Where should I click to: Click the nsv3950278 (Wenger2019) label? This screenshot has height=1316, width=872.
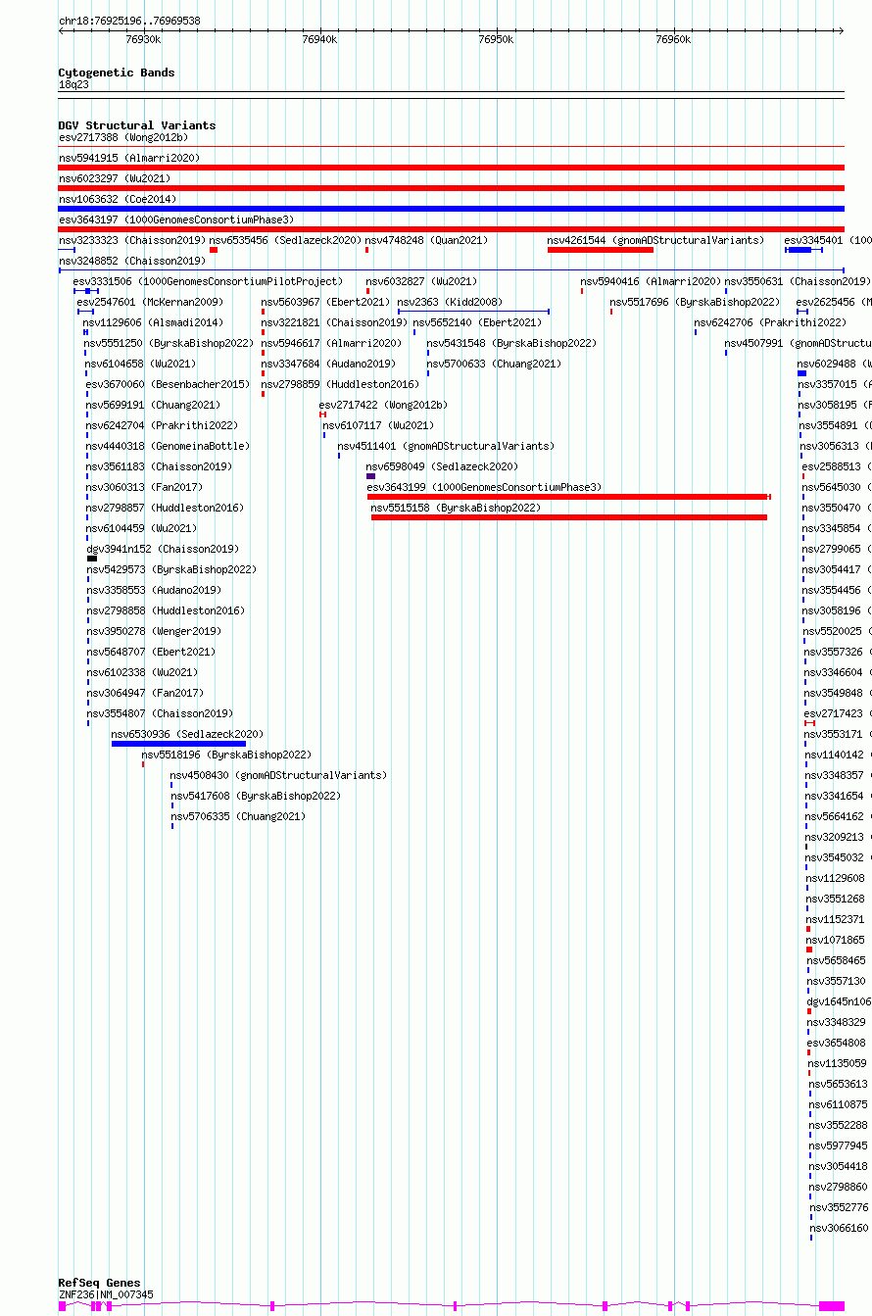(x=154, y=631)
